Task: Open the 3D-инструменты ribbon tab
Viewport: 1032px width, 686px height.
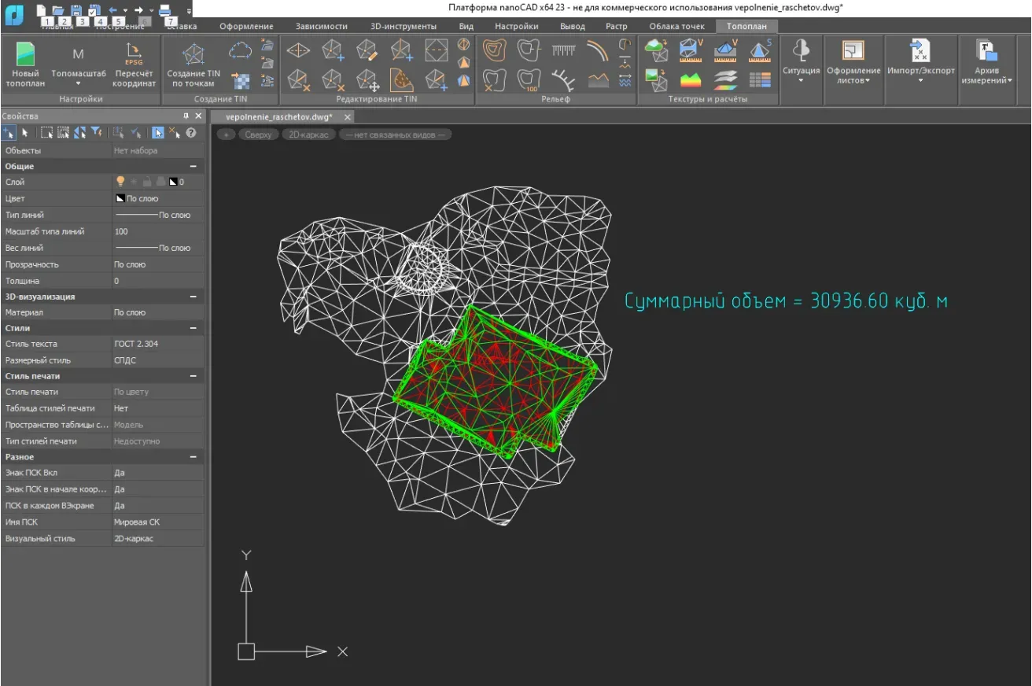Action: [403, 26]
